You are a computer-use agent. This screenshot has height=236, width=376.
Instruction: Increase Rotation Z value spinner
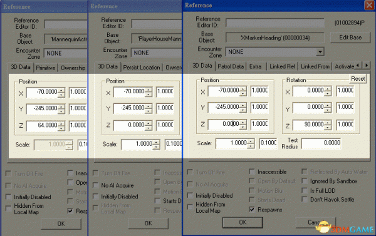coord(328,122)
